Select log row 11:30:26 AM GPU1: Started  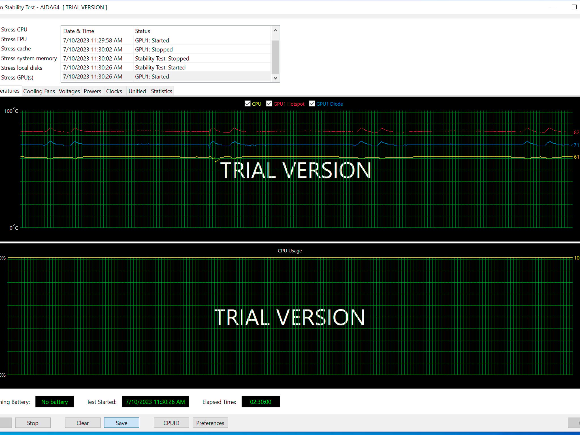coord(166,76)
